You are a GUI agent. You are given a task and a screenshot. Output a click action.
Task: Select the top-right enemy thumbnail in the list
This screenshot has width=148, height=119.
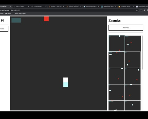pyautogui.click(x=133, y=43)
